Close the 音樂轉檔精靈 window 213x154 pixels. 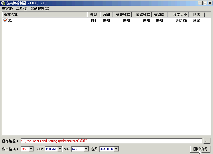[210, 3]
